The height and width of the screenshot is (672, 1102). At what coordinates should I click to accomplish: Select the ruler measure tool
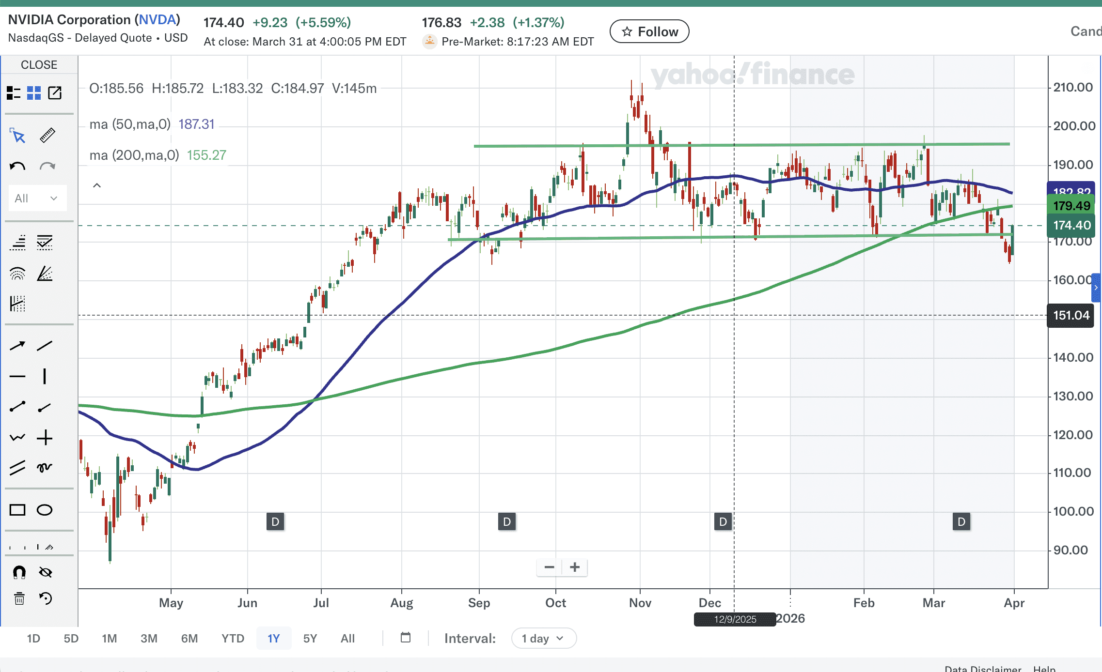pyautogui.click(x=47, y=136)
